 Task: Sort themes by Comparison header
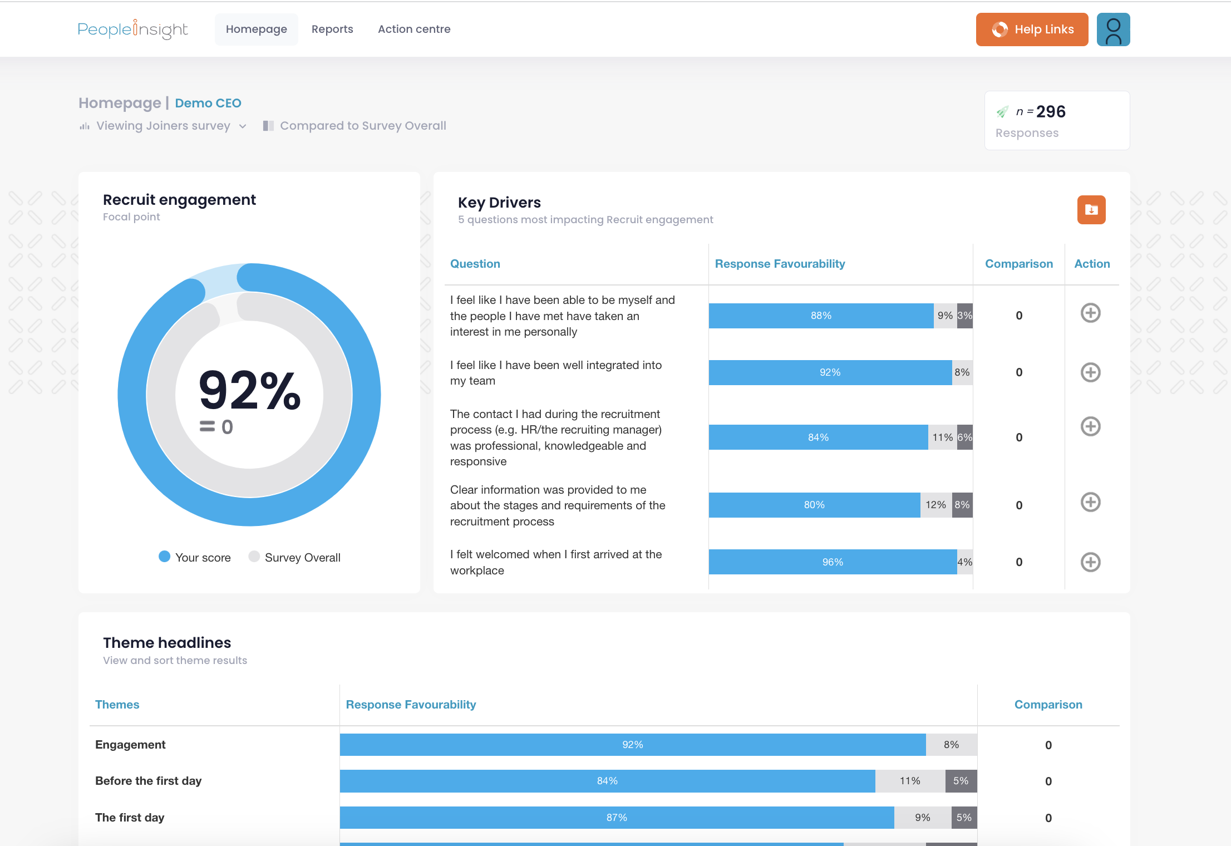tap(1048, 705)
